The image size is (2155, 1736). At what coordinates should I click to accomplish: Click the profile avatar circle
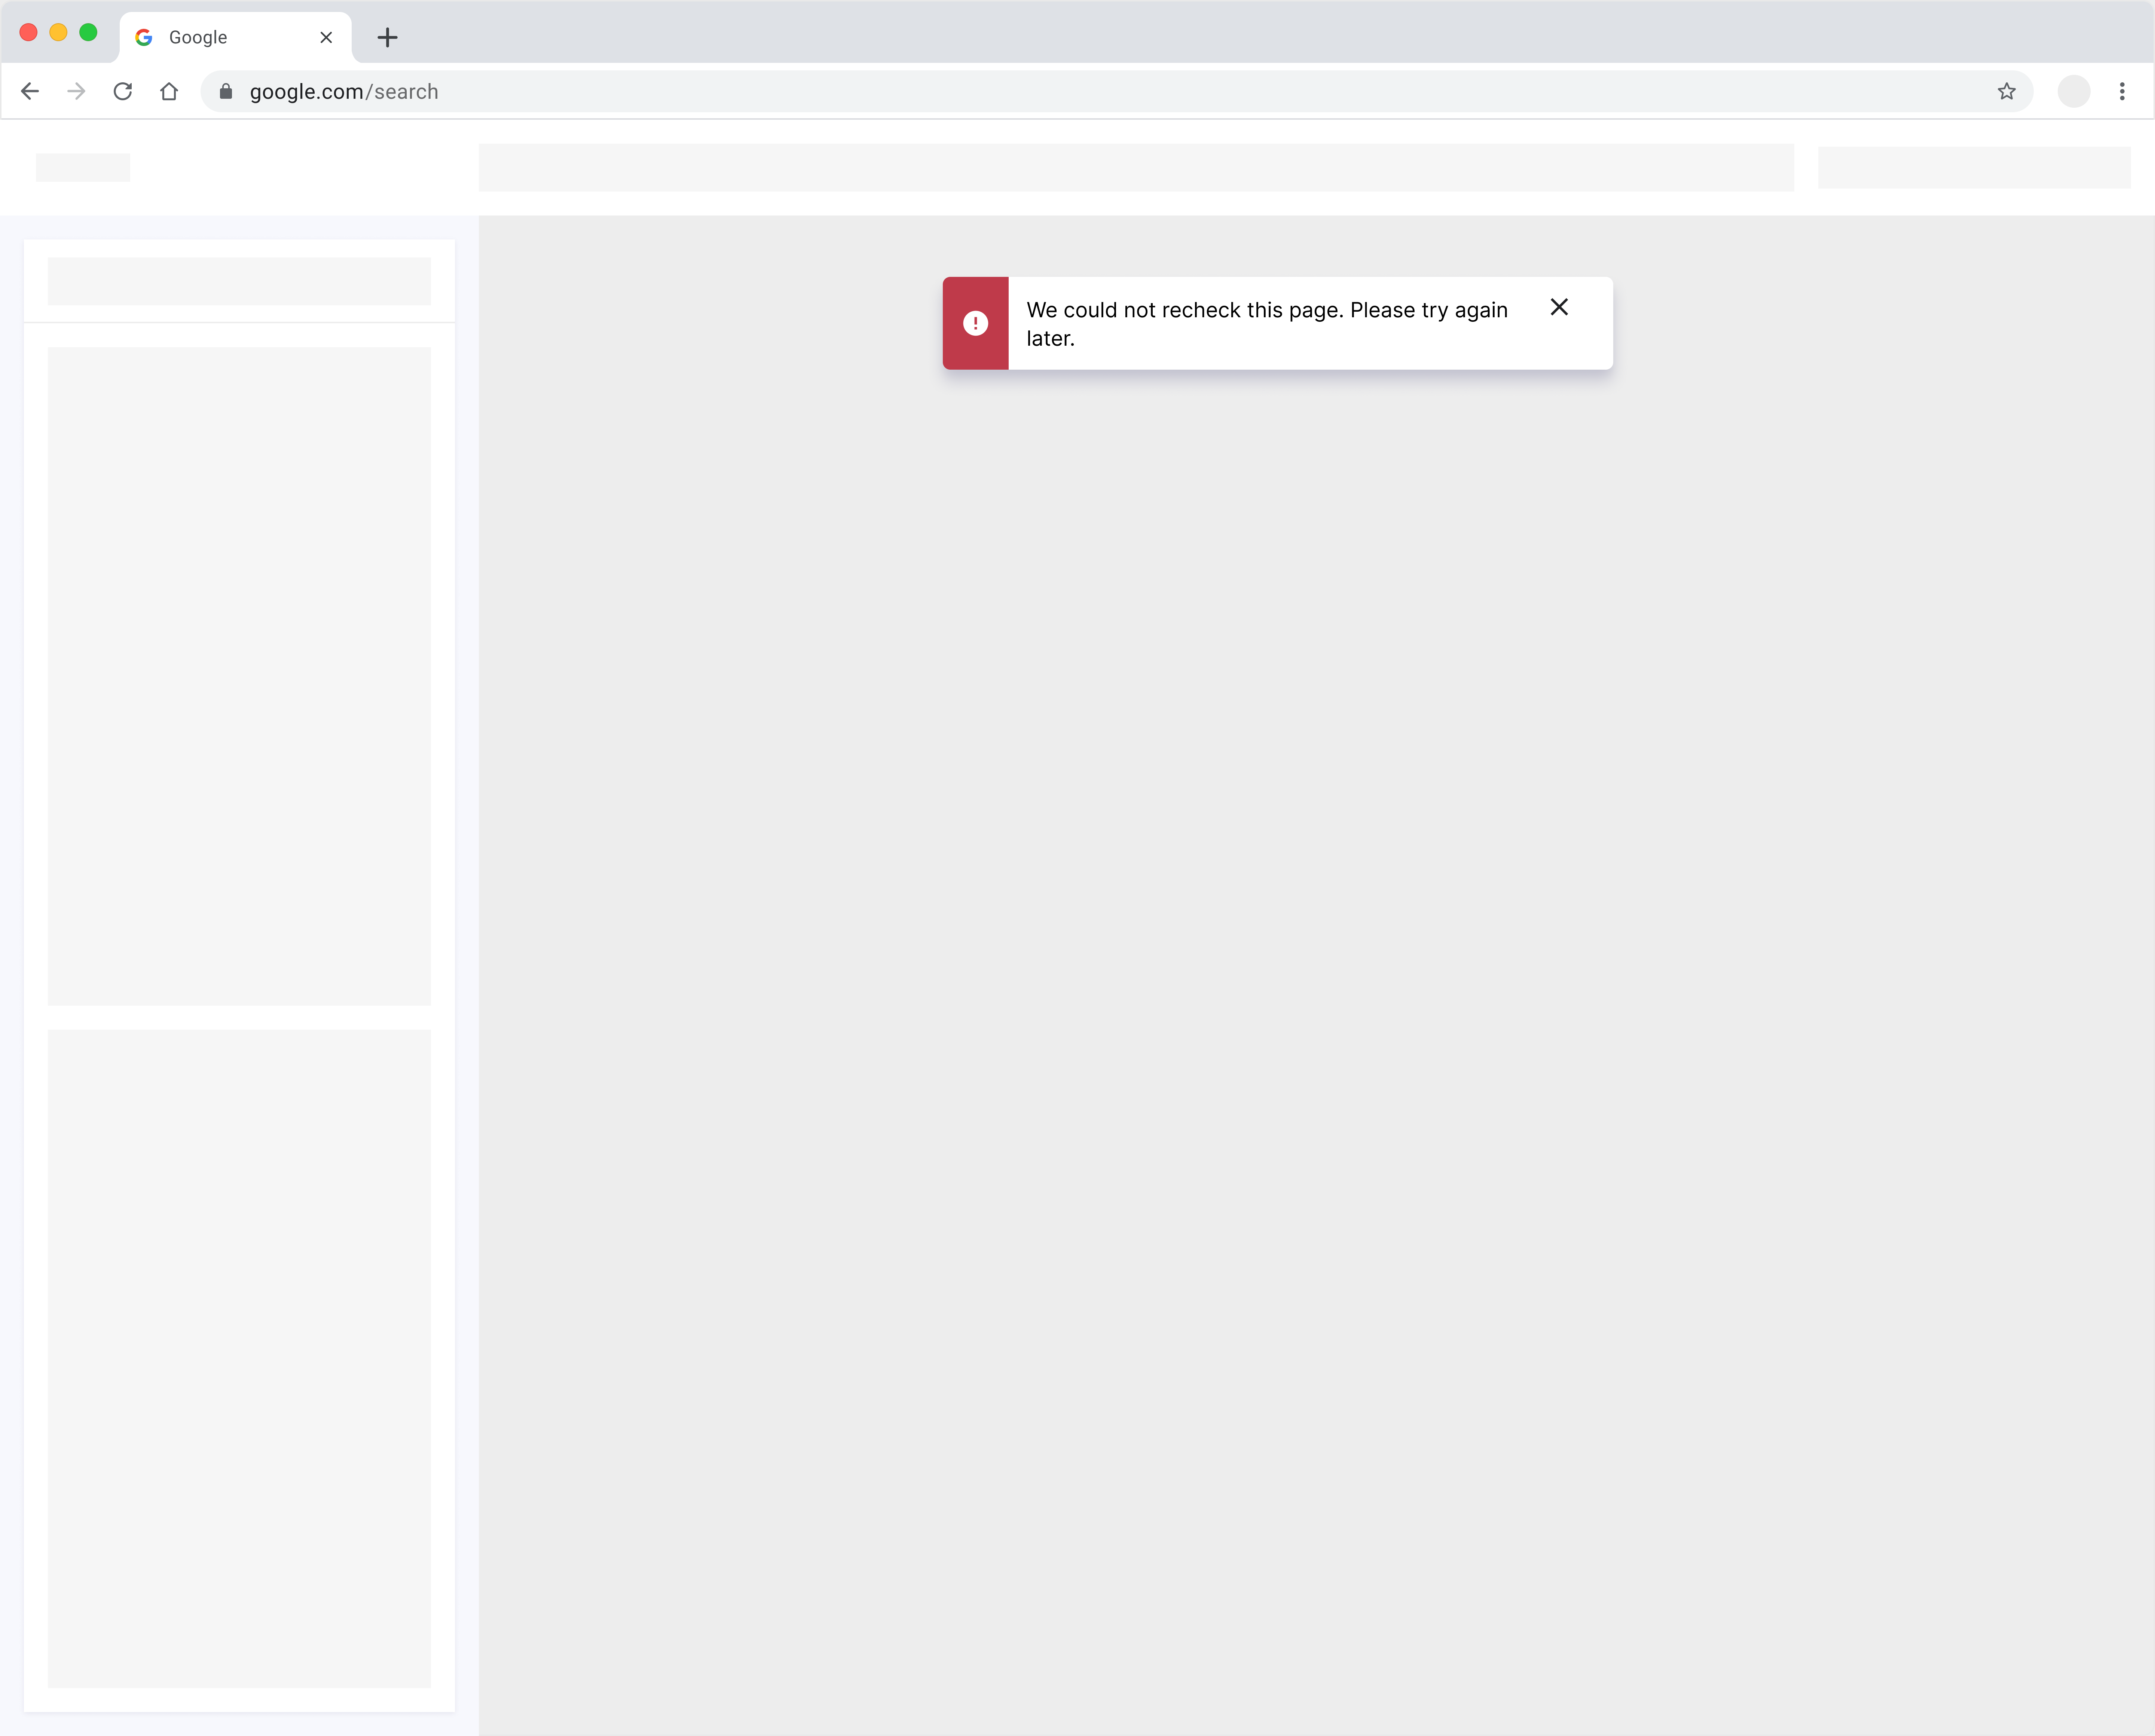[x=2073, y=91]
